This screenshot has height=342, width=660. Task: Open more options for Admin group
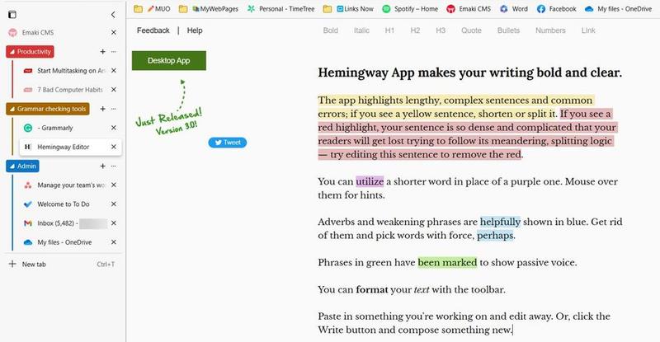(x=114, y=166)
